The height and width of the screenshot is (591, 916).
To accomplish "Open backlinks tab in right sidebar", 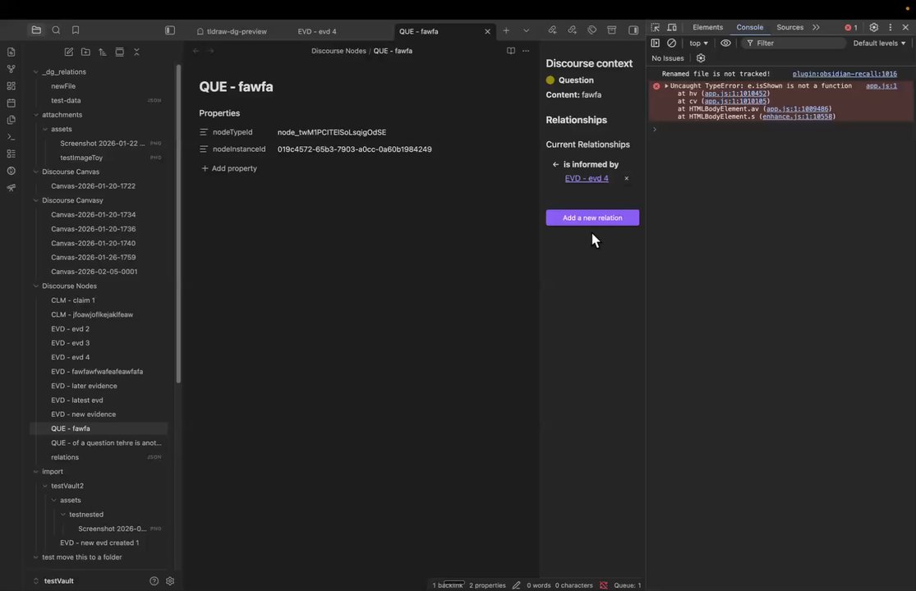I will click(552, 30).
